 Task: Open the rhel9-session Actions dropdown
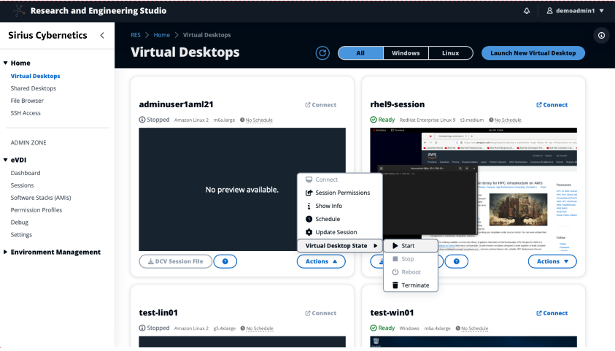552,261
